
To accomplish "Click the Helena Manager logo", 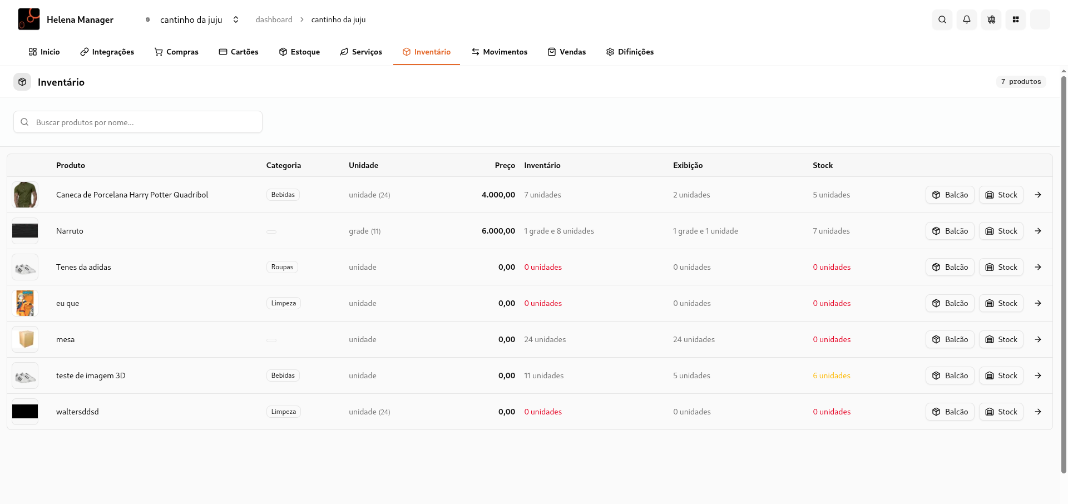I will click(x=28, y=19).
